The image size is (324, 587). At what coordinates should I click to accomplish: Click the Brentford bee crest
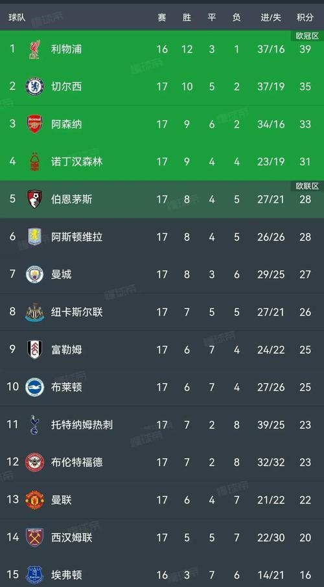34,463
